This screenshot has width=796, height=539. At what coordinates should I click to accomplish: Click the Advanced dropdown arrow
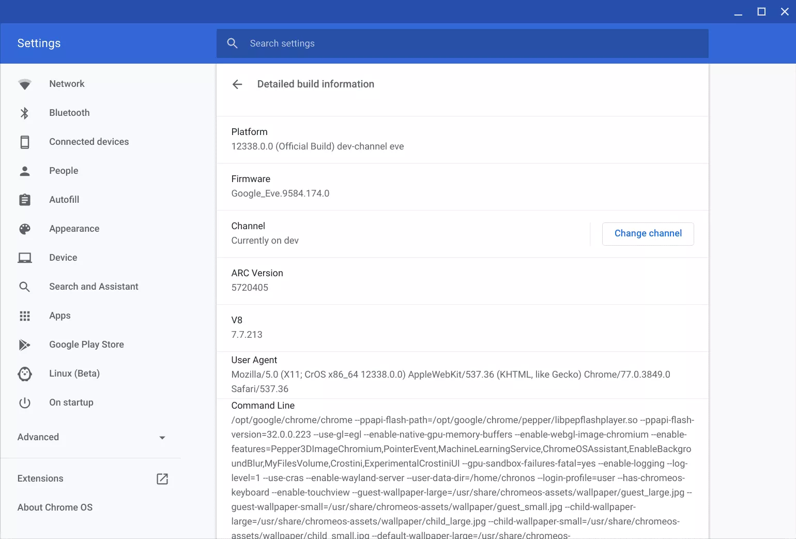click(x=162, y=438)
